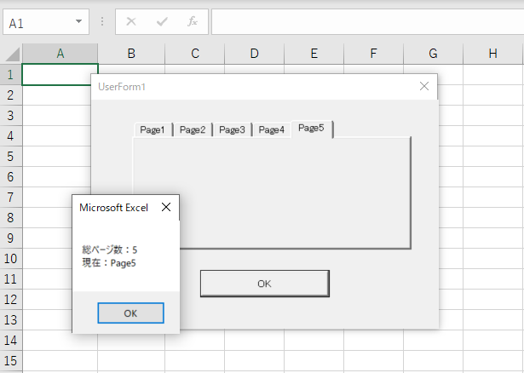The image size is (524, 373).
Task: Close the UserForm1 window
Action: [424, 86]
